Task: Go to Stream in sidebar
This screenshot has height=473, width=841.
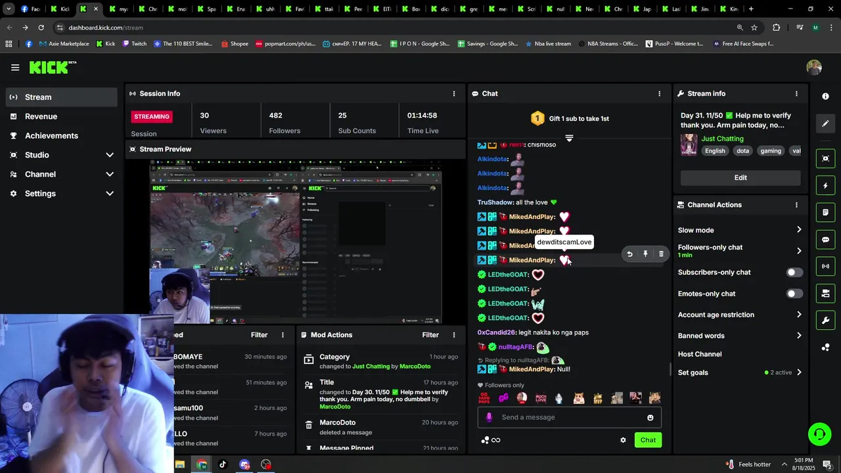Action: coord(62,97)
